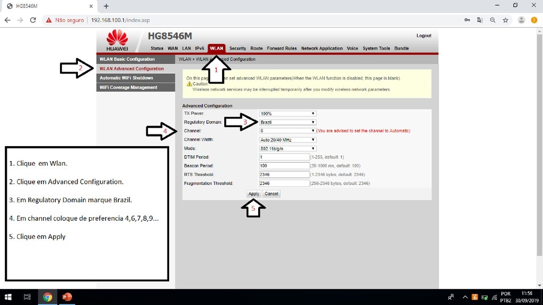Switch to the Route tab
The width and height of the screenshot is (543, 305).
[x=257, y=48]
